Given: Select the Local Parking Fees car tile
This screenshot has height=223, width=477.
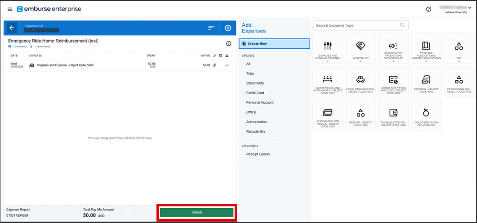Looking at the screenshot, I should point(360,82).
